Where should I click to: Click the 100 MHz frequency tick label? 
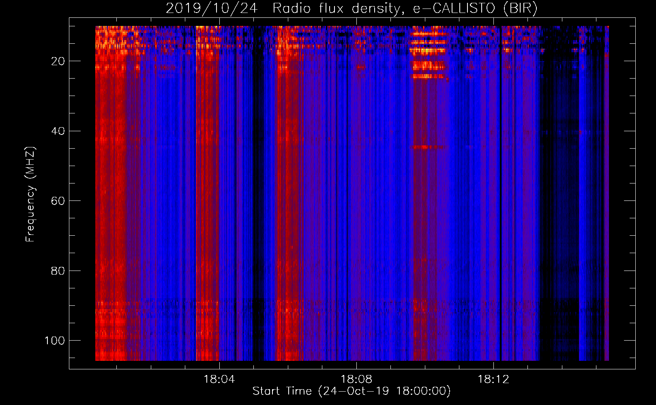pos(55,341)
